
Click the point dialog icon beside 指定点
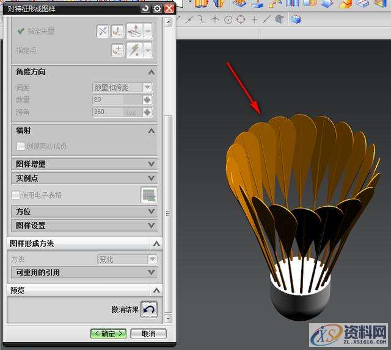point(117,50)
